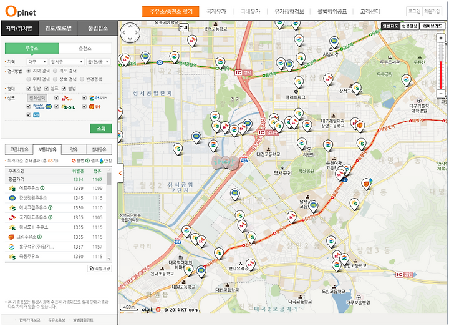Select the 지도 검색 radio button

click(x=56, y=71)
